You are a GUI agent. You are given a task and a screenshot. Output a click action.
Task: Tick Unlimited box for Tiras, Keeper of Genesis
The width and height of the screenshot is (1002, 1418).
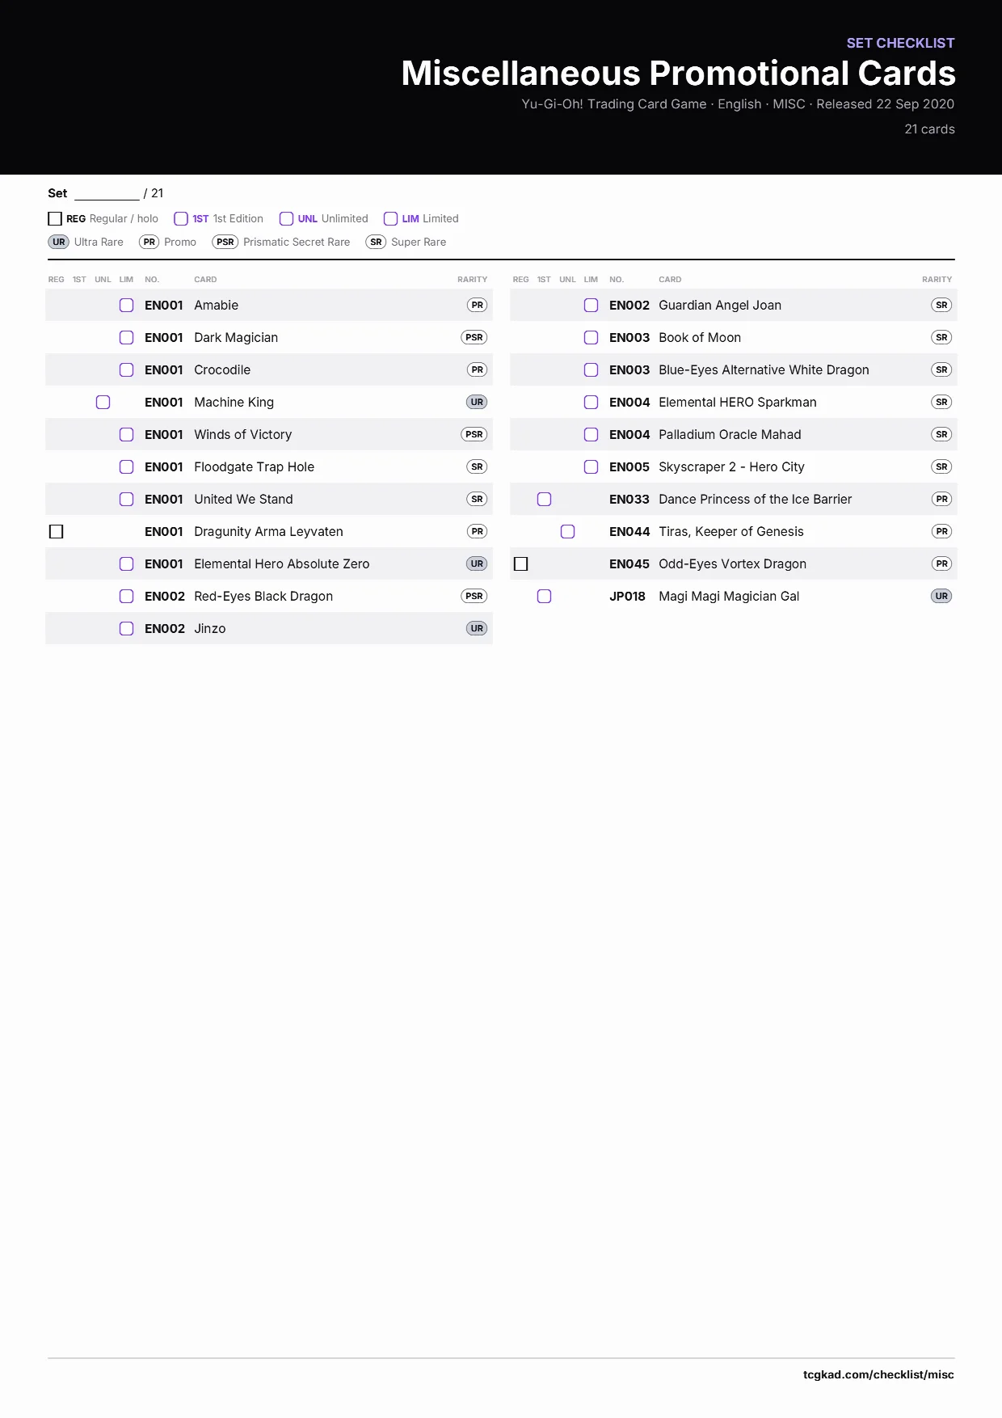pyautogui.click(x=568, y=531)
